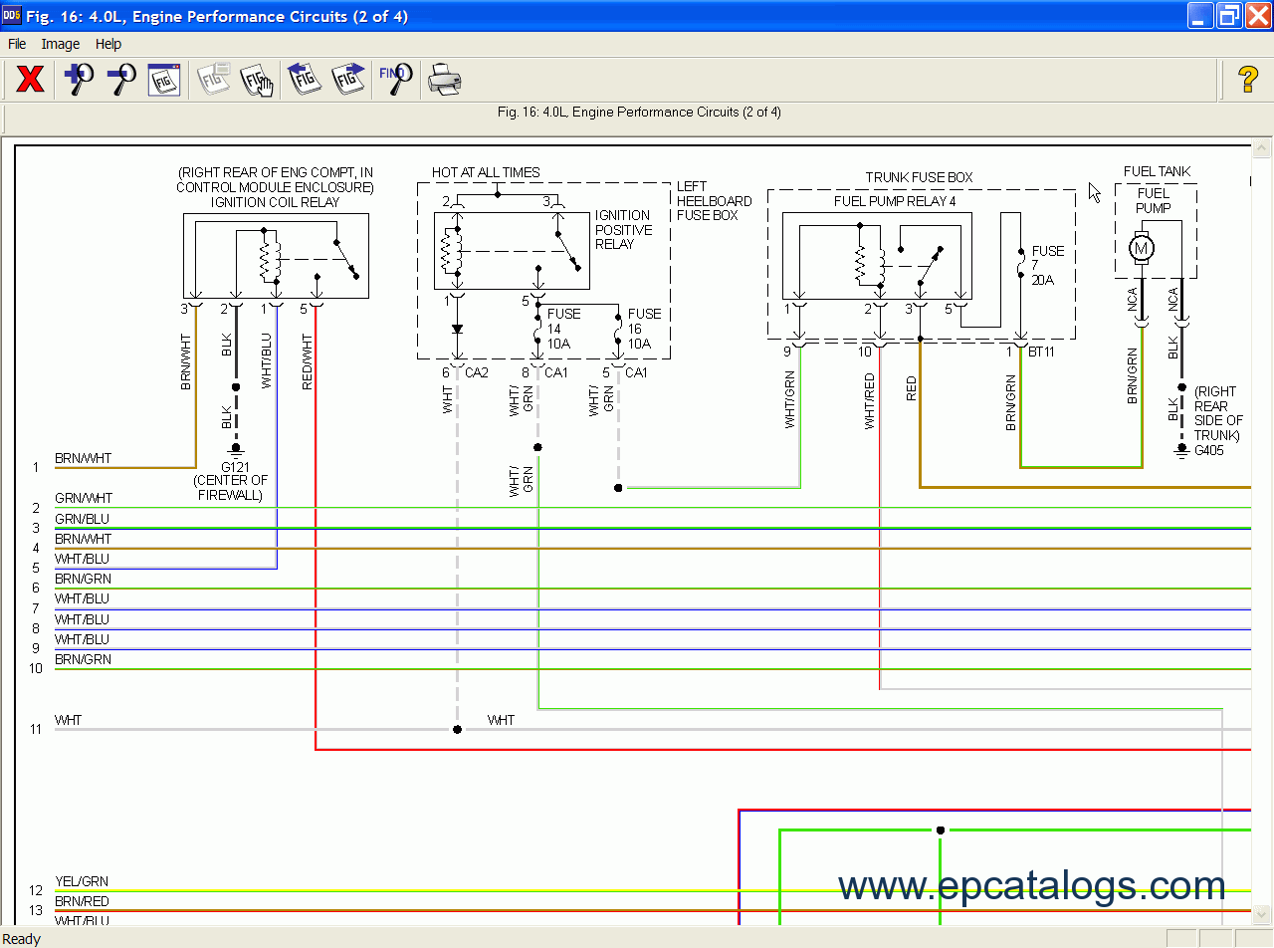
Task: Click the red X close figure icon
Action: (30, 79)
